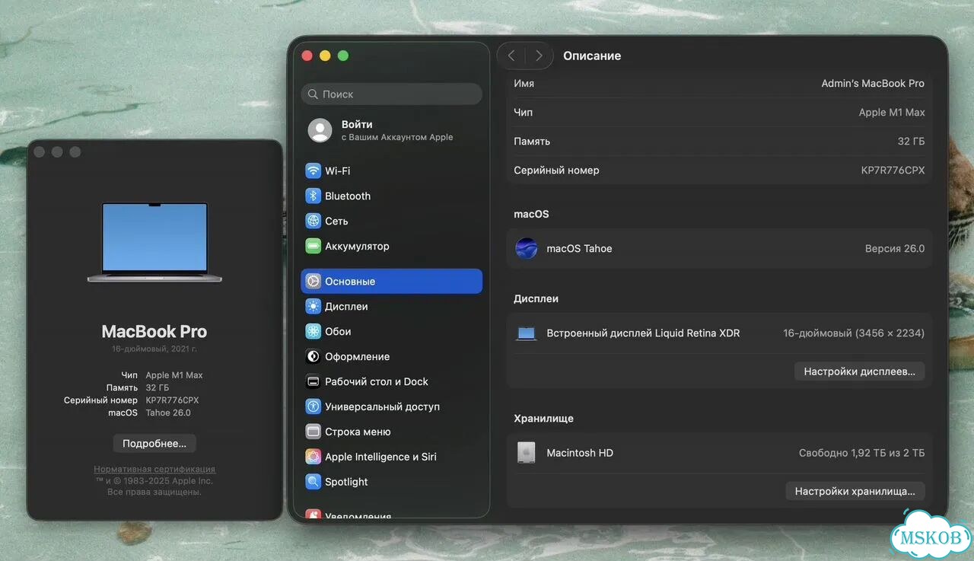The height and width of the screenshot is (561, 974).
Task: Click the menu bar icon beside Строка меню
Action: tap(313, 432)
